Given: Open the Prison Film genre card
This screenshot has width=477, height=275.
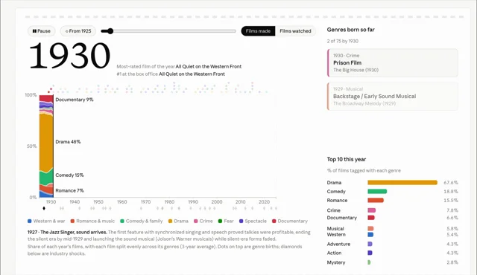Looking at the screenshot, I should 393,62.
